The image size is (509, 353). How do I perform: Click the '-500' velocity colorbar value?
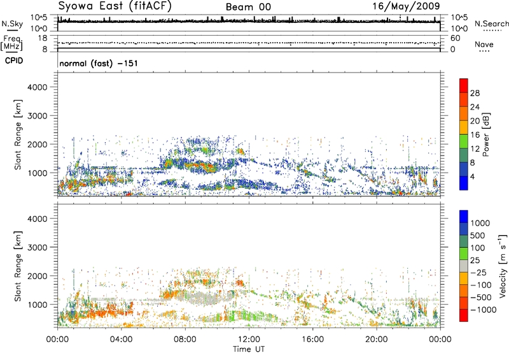pos(480,297)
